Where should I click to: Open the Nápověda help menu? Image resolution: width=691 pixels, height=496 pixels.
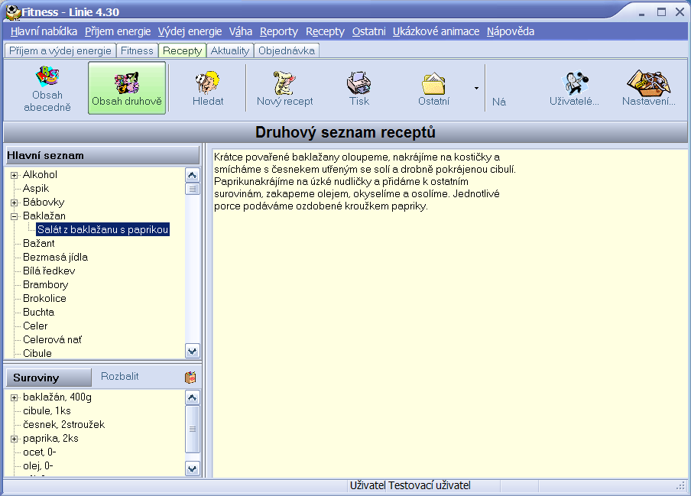click(x=511, y=31)
